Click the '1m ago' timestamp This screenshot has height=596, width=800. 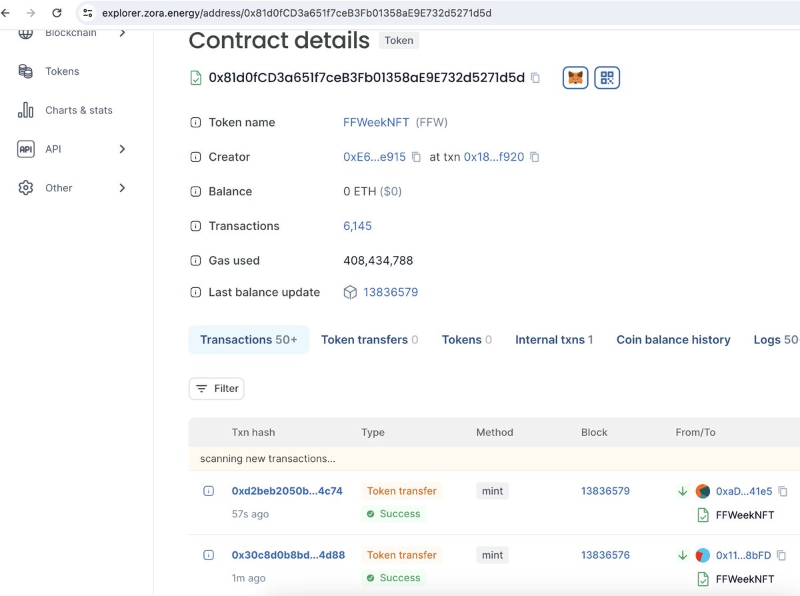click(x=248, y=579)
